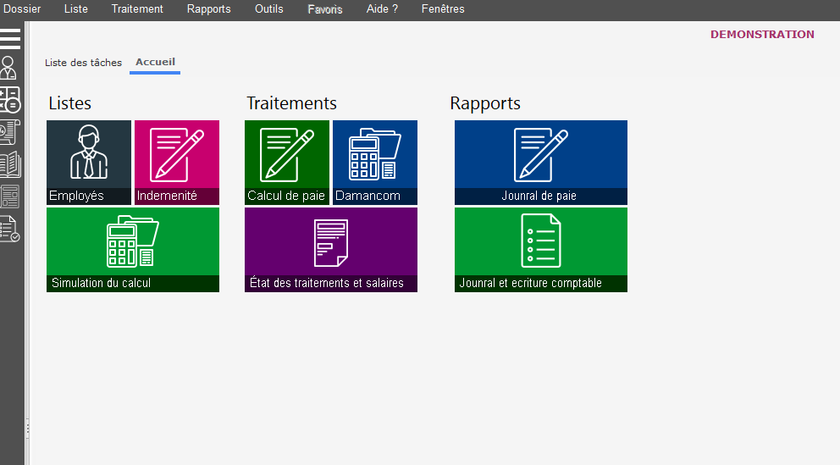Click the DEMONSTRATION label

pyautogui.click(x=762, y=35)
